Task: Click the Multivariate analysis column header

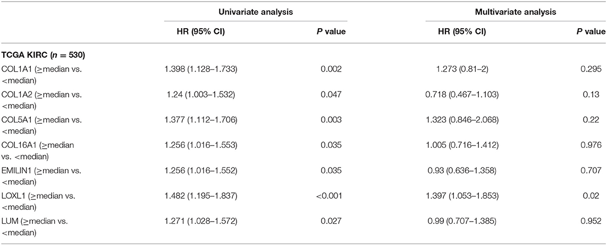Action: click(516, 12)
